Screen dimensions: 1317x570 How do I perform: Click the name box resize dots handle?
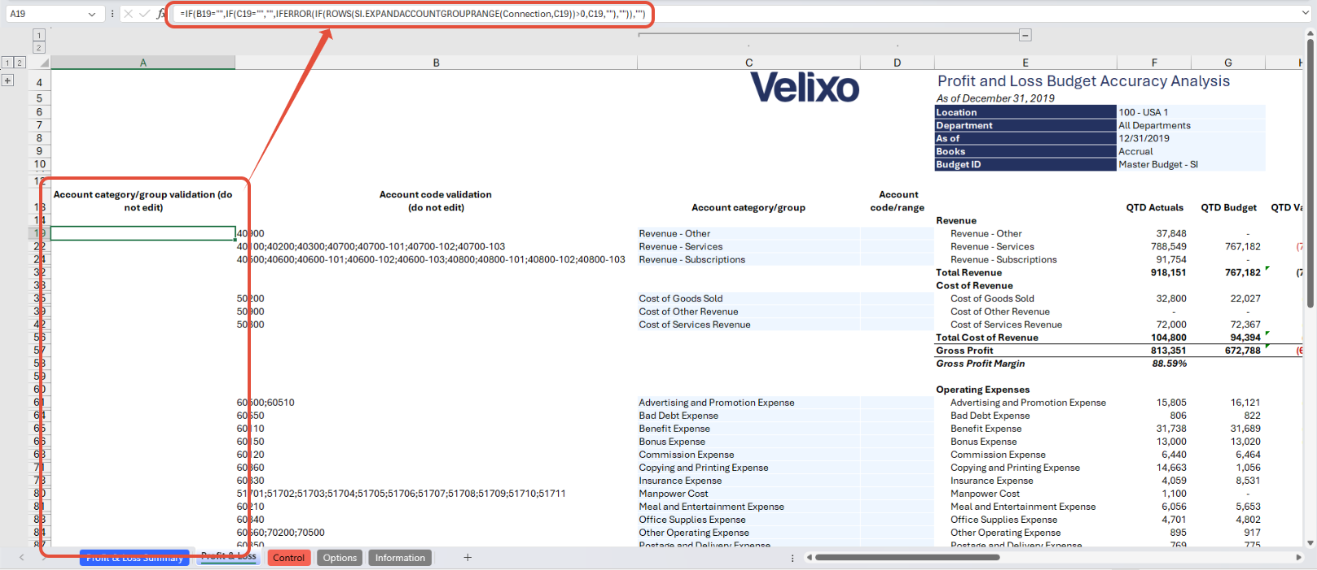click(x=112, y=14)
